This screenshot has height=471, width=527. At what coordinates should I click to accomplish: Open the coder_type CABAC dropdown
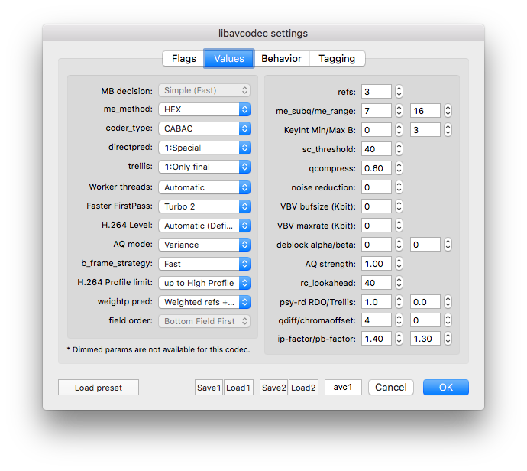(x=205, y=128)
